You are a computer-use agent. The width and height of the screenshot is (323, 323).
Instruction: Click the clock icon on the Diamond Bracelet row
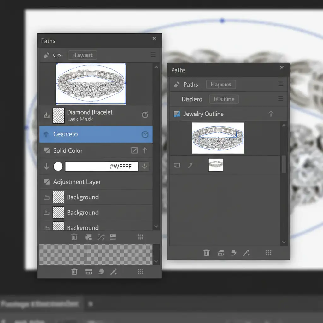click(145, 115)
